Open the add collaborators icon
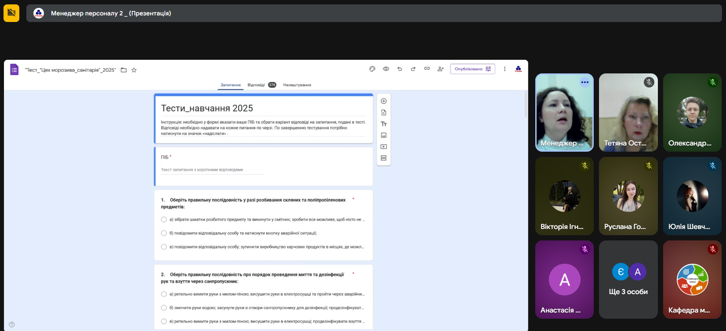The image size is (726, 331). [440, 69]
